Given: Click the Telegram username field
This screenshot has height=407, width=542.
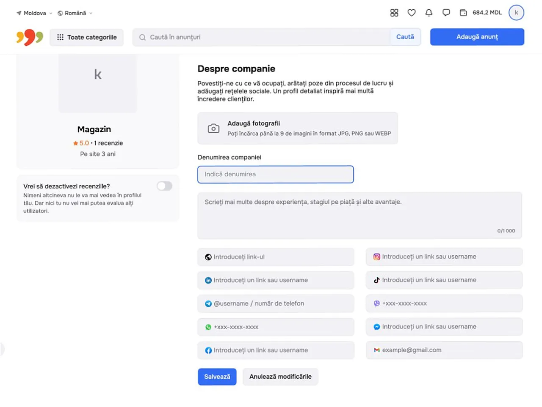Looking at the screenshot, I should click(276, 303).
